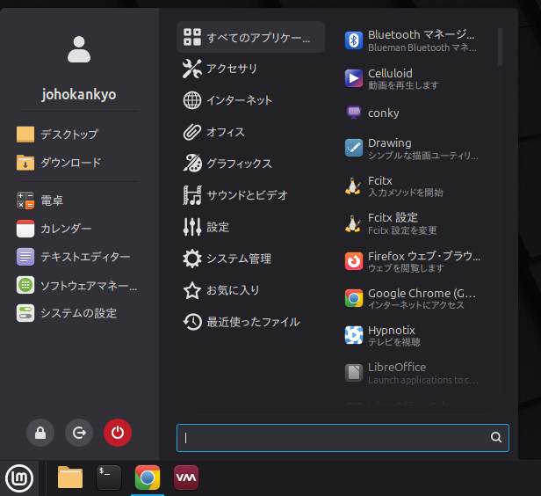Click the red power button

[117, 432]
